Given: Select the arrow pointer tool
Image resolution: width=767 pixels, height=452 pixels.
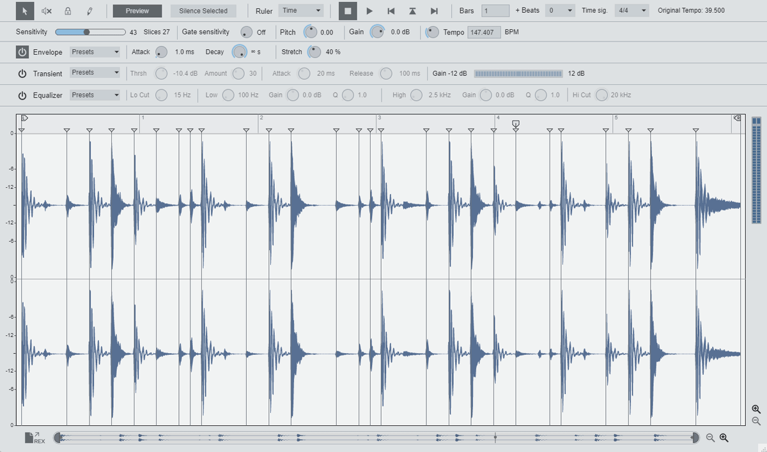Looking at the screenshot, I should coord(25,11).
